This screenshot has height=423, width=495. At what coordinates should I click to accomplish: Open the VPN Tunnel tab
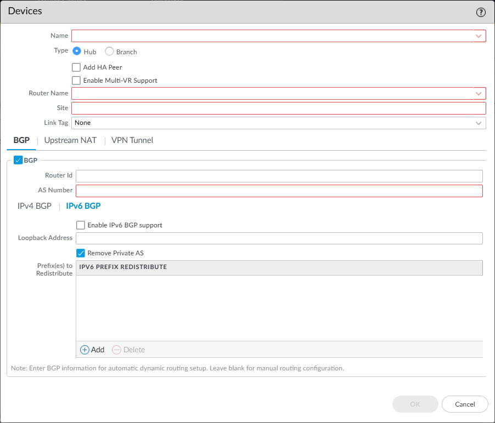(x=132, y=140)
